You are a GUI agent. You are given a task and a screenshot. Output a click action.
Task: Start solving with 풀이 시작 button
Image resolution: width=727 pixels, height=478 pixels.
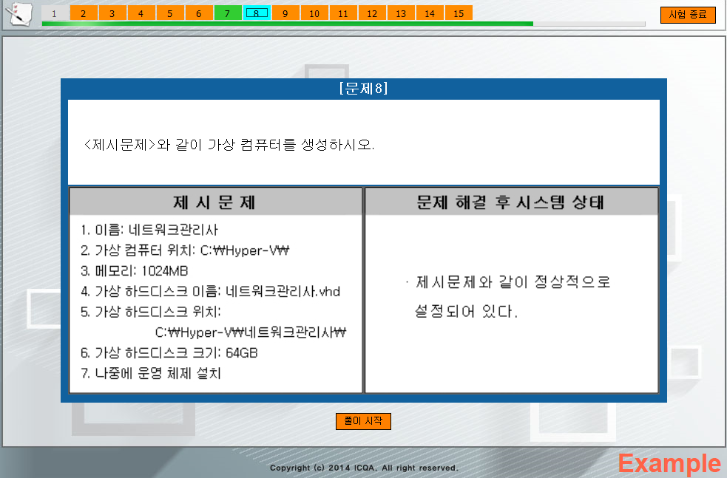[364, 421]
